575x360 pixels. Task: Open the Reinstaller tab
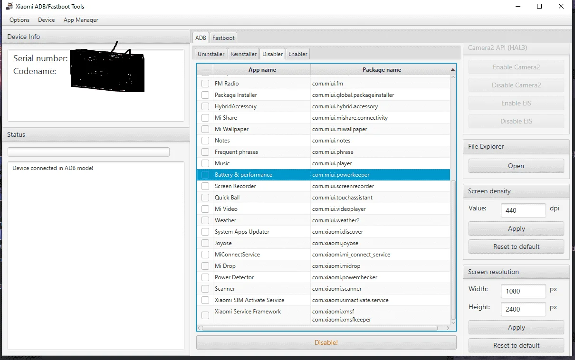point(243,54)
